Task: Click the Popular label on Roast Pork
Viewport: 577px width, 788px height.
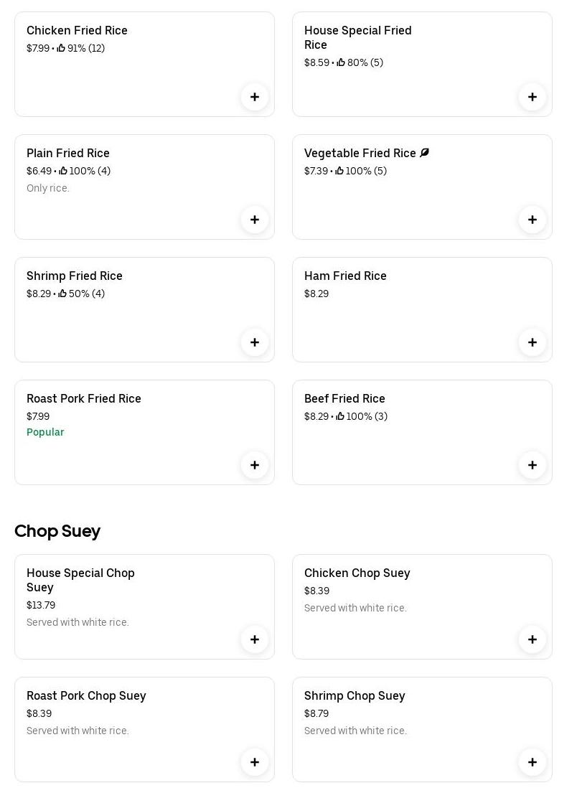Action: coord(45,432)
